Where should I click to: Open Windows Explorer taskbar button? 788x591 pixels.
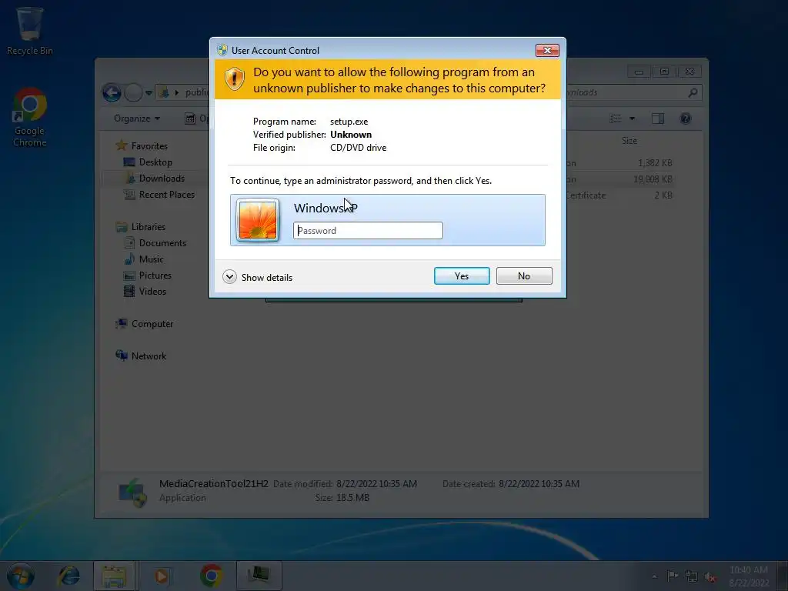114,576
